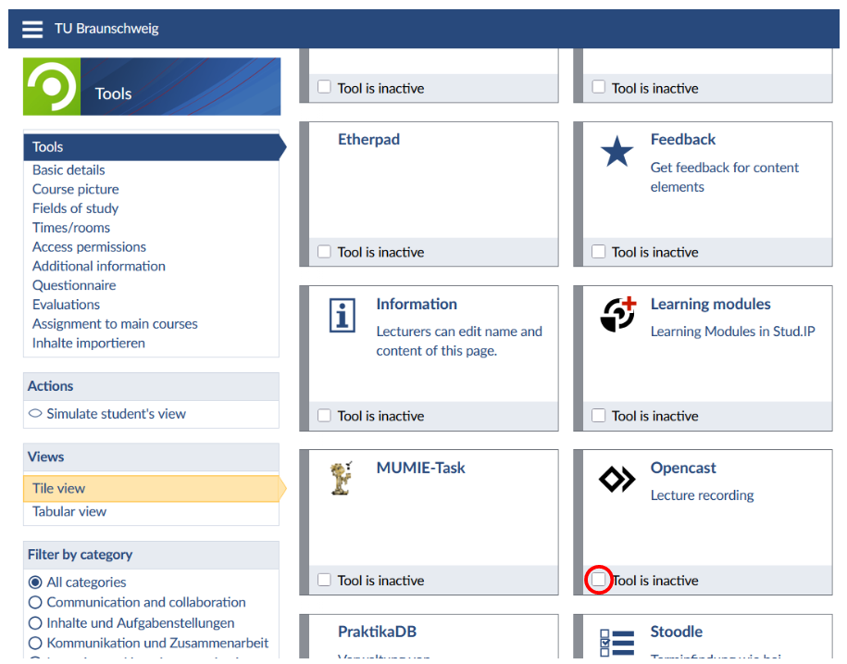Click the Etherpad tile title
The height and width of the screenshot is (664, 847).
(369, 140)
